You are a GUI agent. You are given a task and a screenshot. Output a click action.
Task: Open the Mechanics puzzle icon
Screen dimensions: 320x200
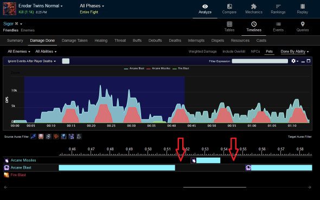254,7
